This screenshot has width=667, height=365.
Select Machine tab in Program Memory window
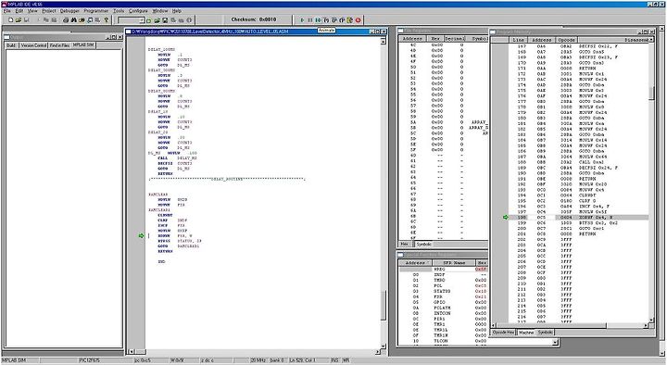coord(526,333)
